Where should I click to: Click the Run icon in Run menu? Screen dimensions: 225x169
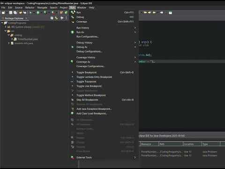pyautogui.click(x=72, y=12)
